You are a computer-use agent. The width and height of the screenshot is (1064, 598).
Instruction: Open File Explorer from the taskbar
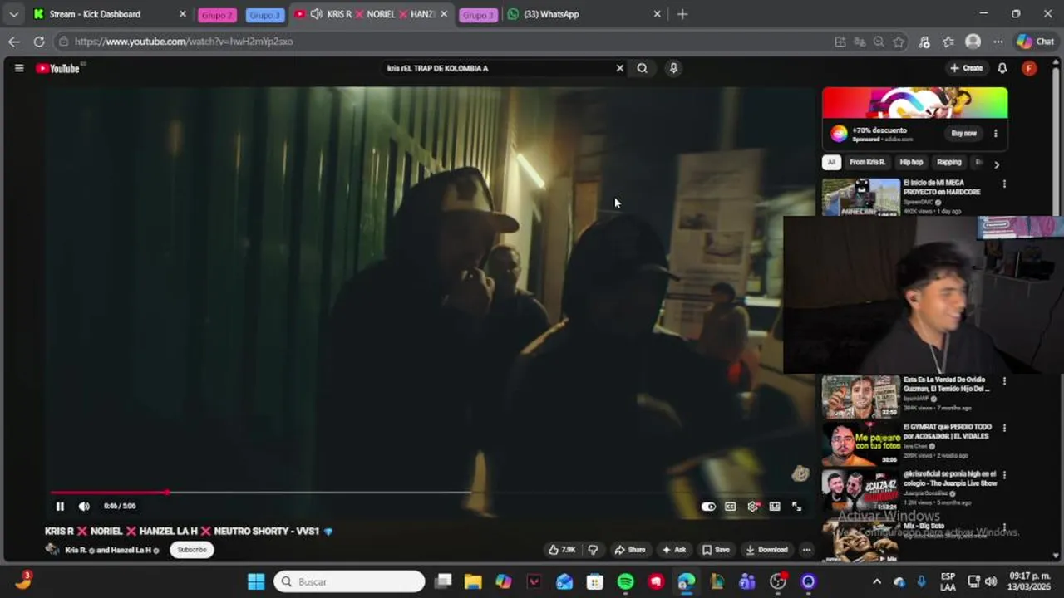(x=473, y=581)
